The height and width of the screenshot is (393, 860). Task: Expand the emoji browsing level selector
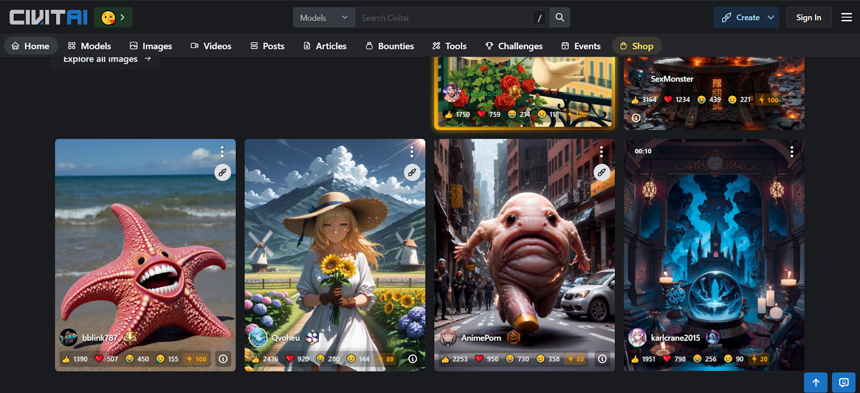[x=113, y=17]
